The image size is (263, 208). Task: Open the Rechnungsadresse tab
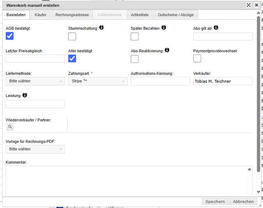[72, 15]
